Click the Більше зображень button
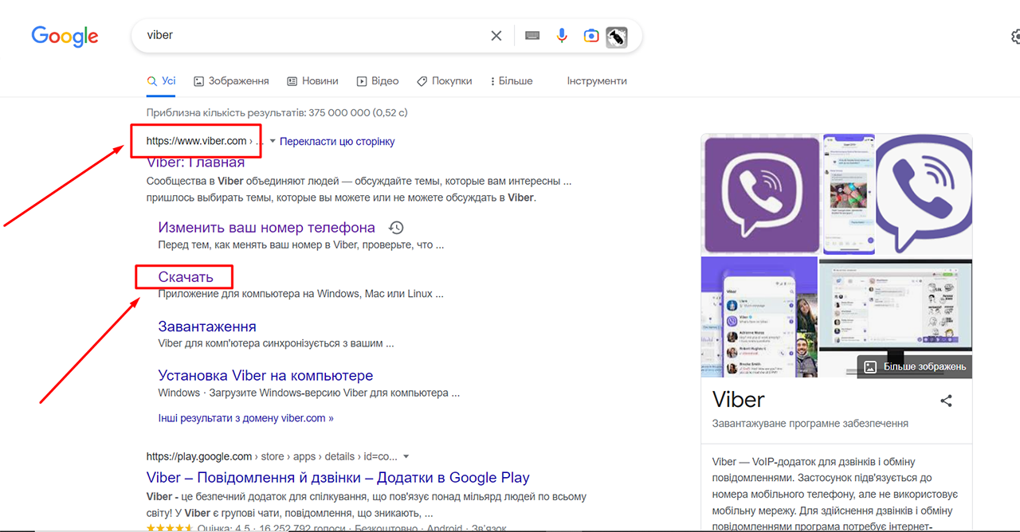 915,366
